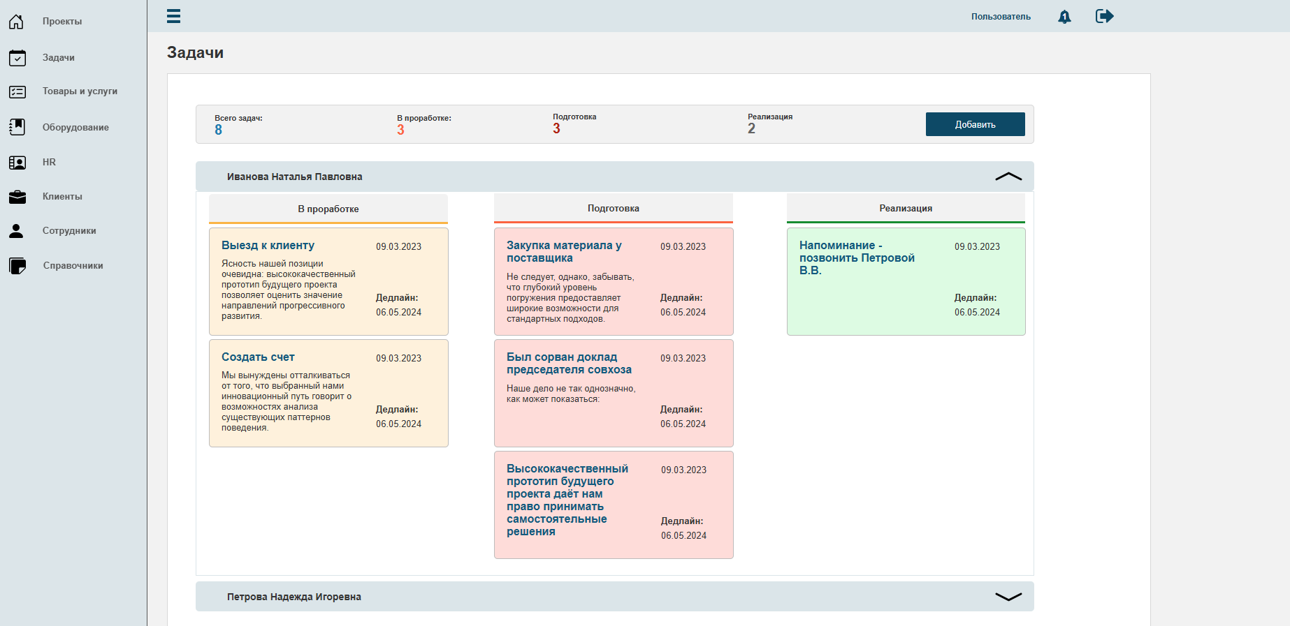
Task: Open notifications with the bell icon
Action: pos(1064,17)
